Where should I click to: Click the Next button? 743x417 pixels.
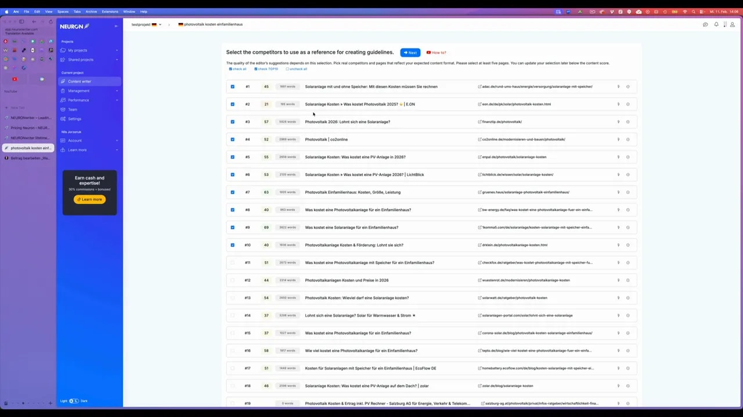tap(410, 52)
